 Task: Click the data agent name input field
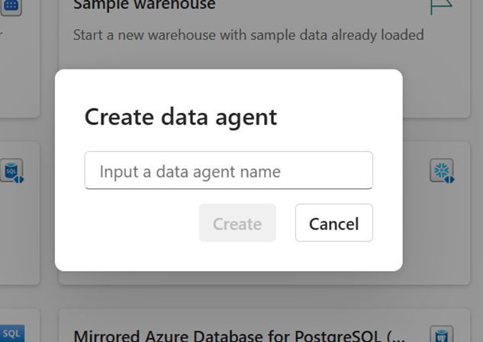(228, 171)
